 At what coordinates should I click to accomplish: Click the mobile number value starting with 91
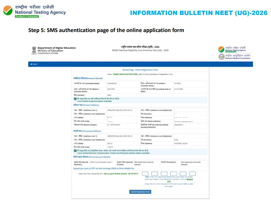[x=114, y=125]
